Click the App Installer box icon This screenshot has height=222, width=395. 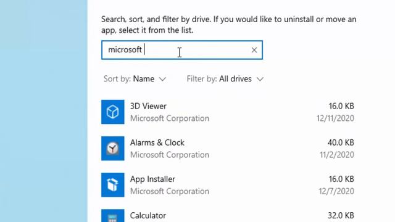point(112,185)
